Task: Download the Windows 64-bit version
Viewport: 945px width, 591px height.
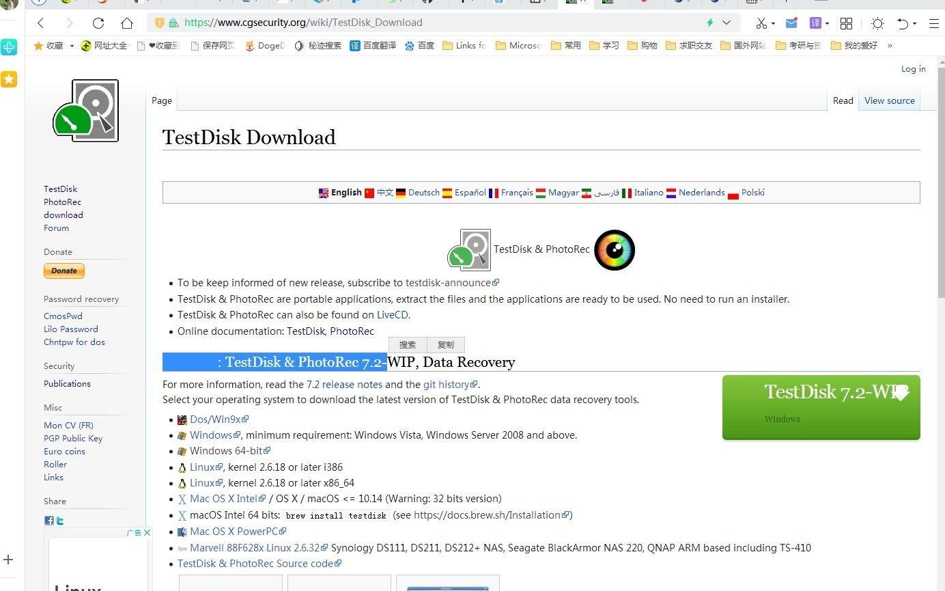Action: tap(230, 451)
